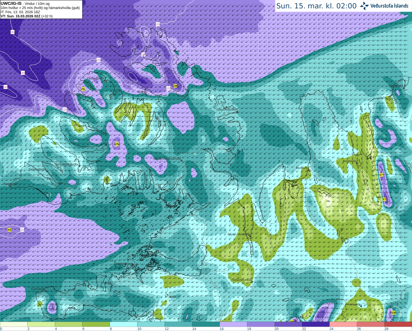Click the 4–6 m/s legend swatch

(69, 324)
